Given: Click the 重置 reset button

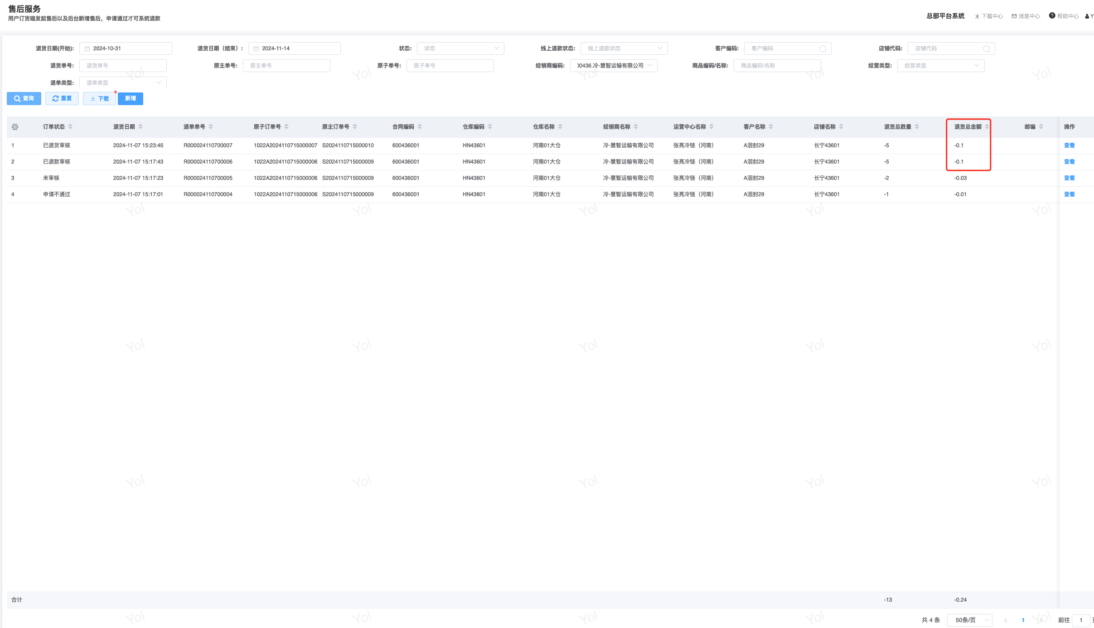Looking at the screenshot, I should point(62,98).
